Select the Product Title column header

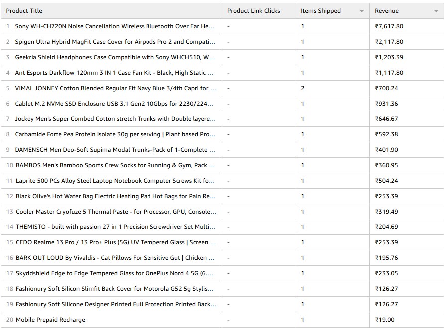point(24,11)
